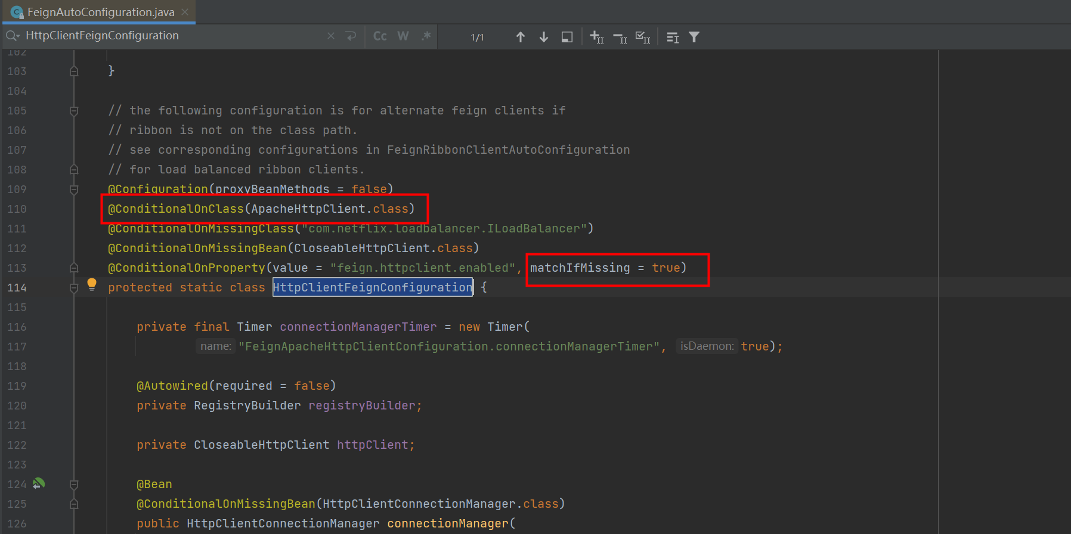
Task: Toggle Regex (.*) search option
Action: (426, 36)
